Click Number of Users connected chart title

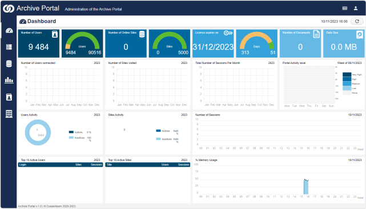[38, 63]
